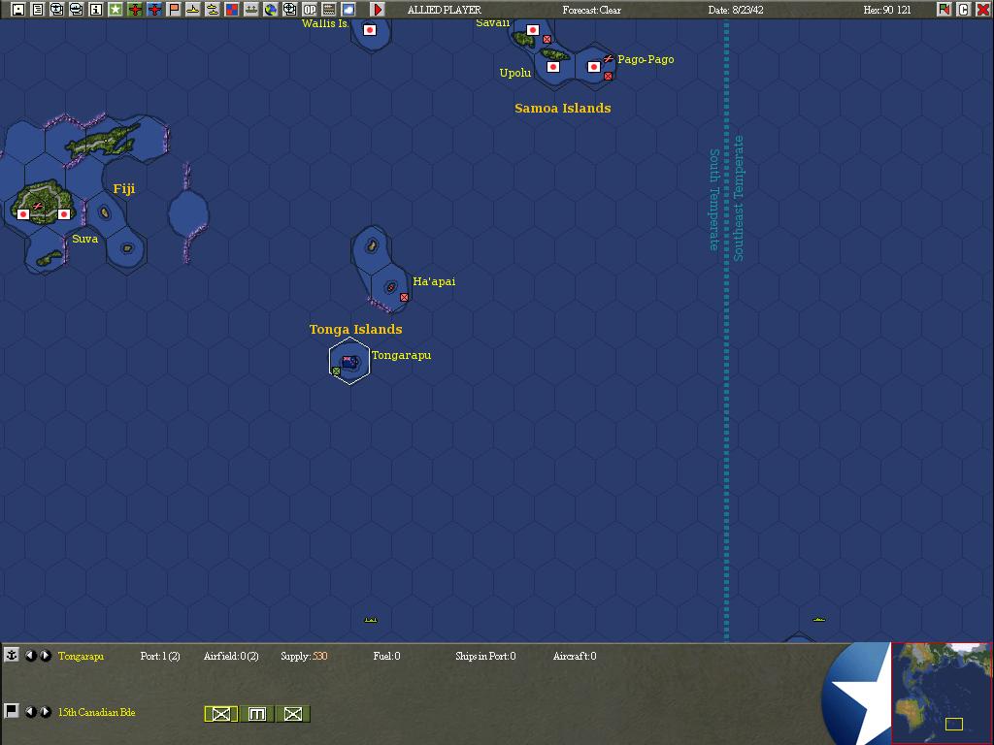Click the grey ships with arrows icon

pos(251,10)
